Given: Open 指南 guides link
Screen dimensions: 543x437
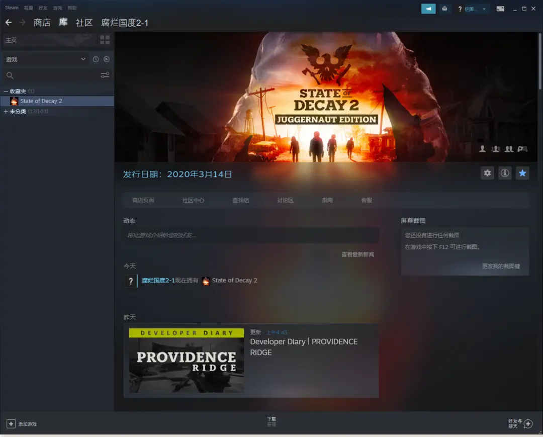Looking at the screenshot, I should tap(327, 200).
